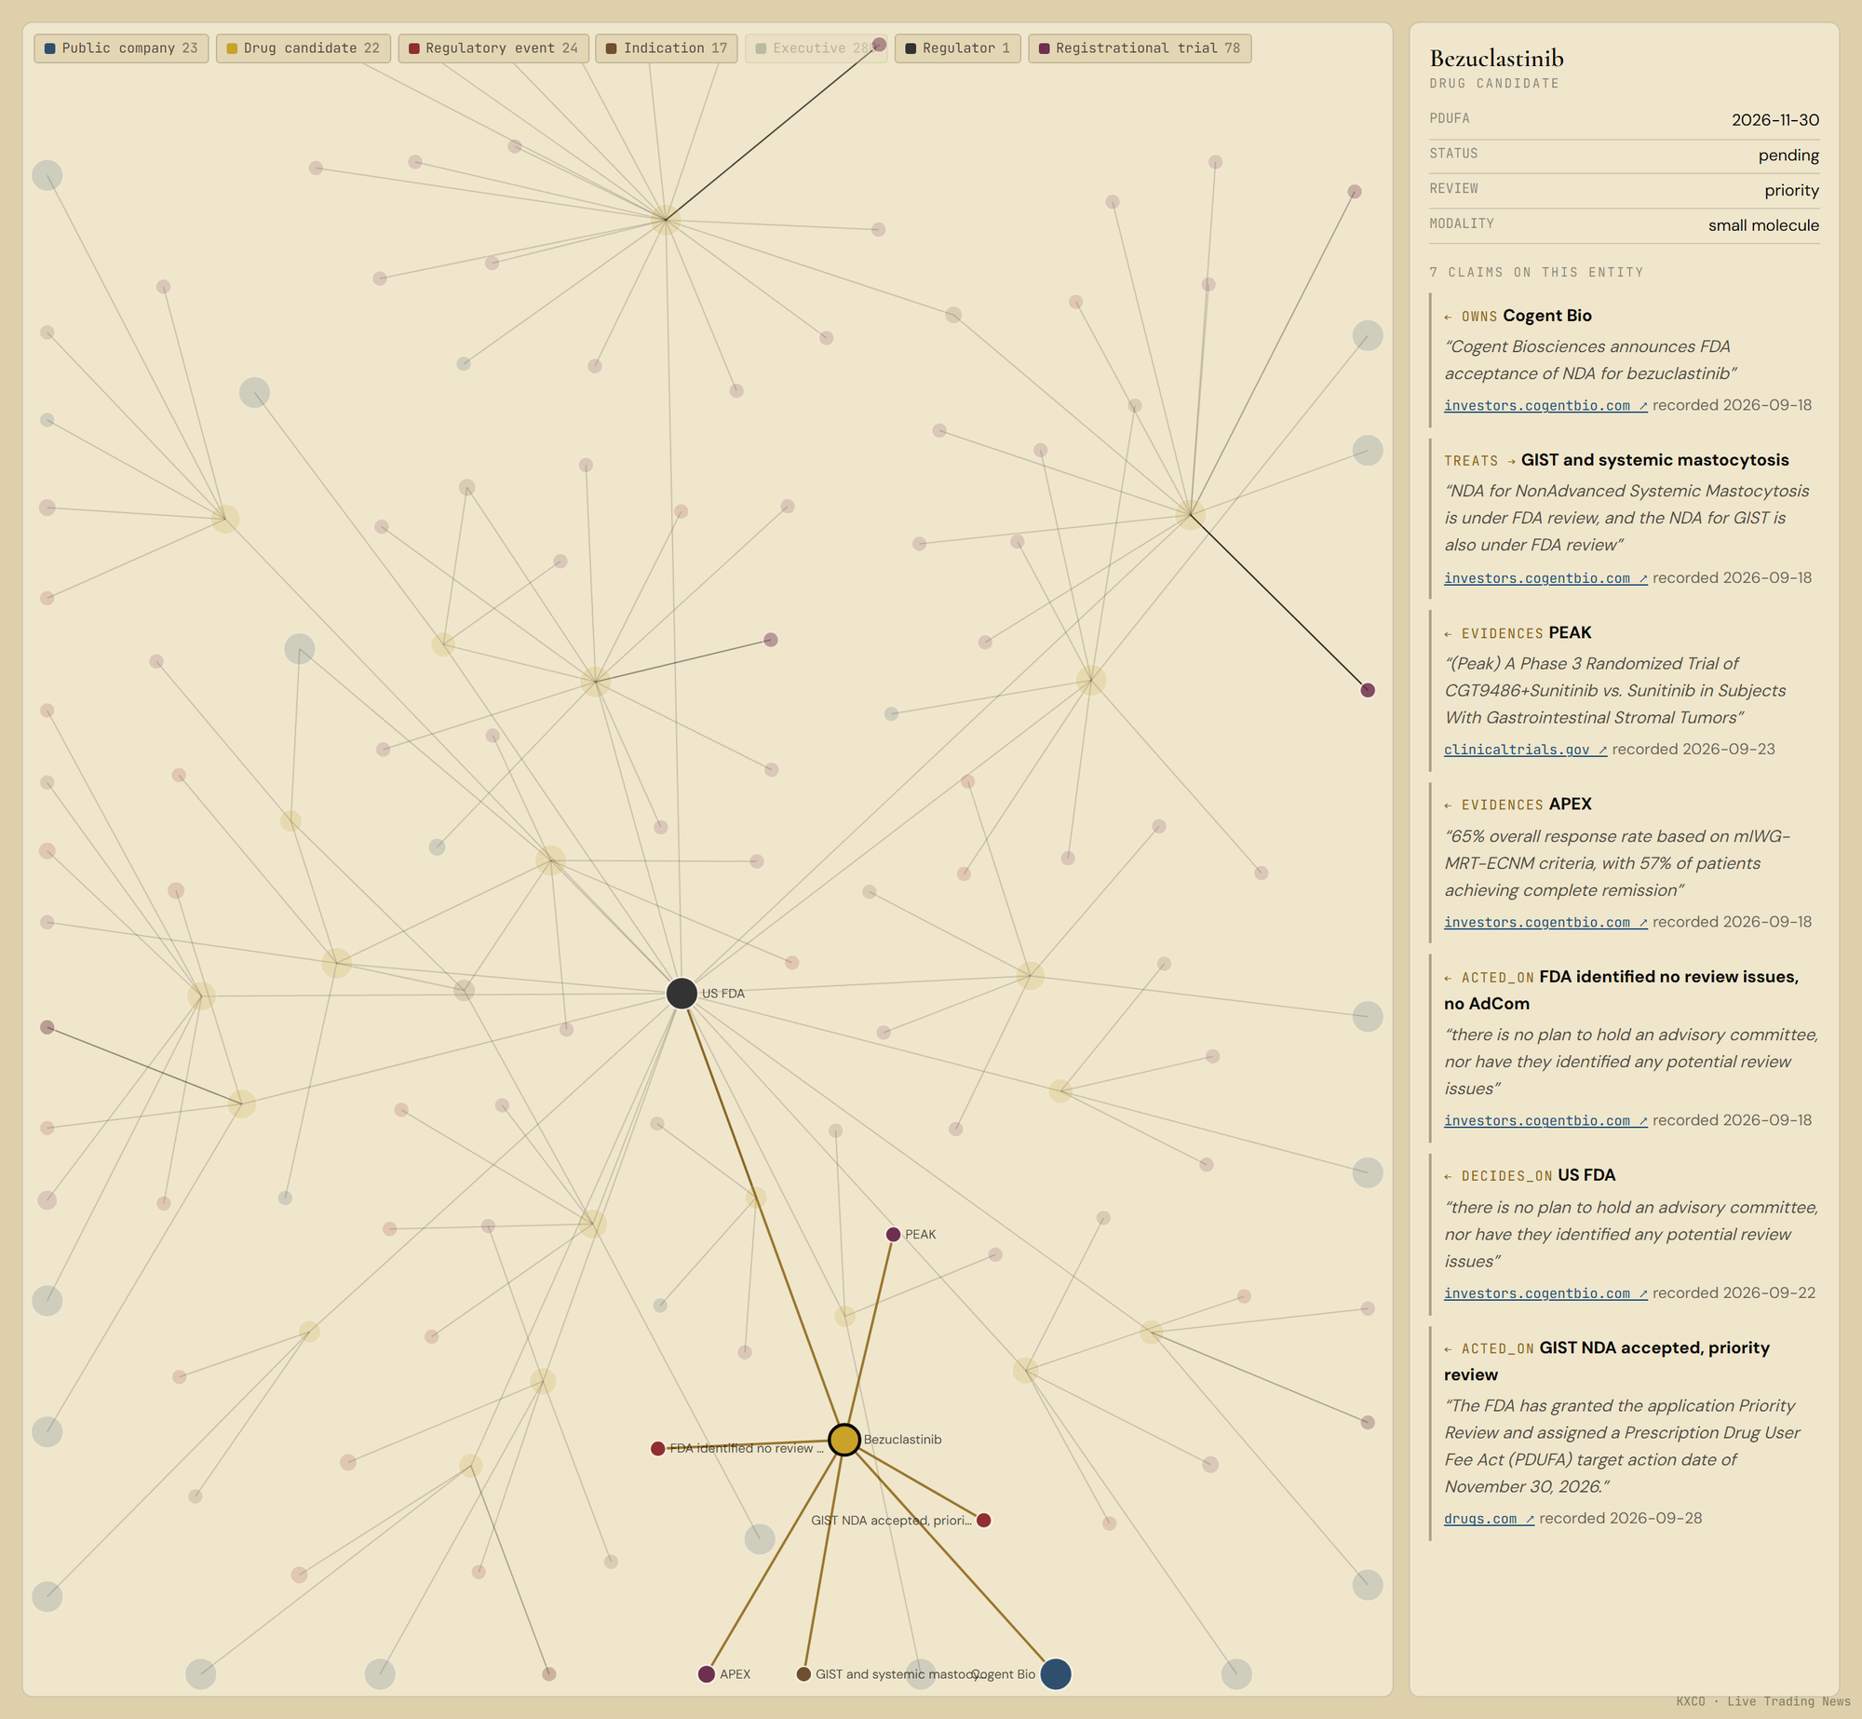Select the PEAK trial node

tap(893, 1235)
